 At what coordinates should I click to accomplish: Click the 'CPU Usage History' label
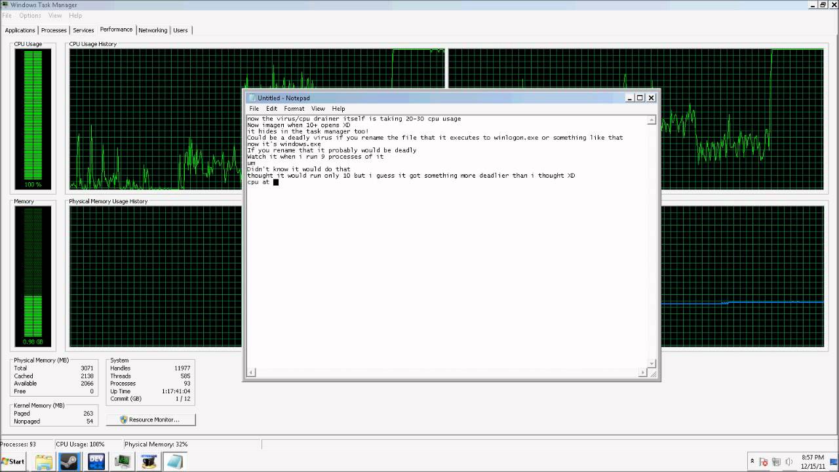coord(92,44)
